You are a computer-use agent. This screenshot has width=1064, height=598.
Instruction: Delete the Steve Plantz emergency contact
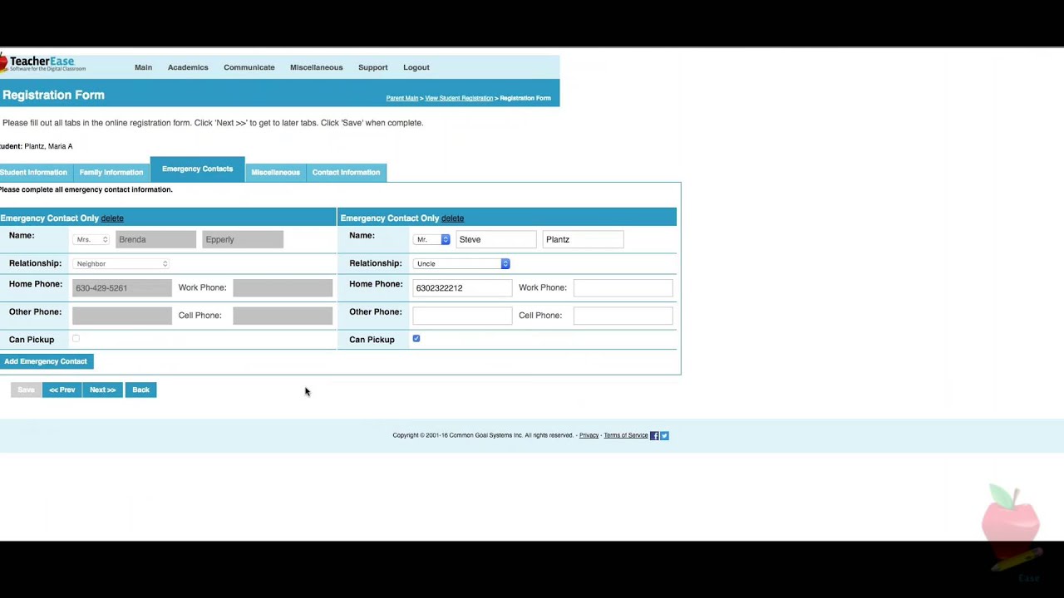452,218
